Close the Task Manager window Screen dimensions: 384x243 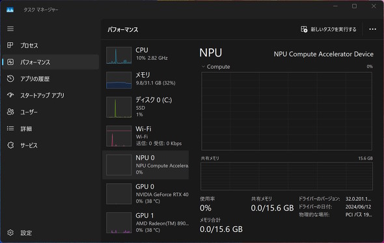click(374, 6)
